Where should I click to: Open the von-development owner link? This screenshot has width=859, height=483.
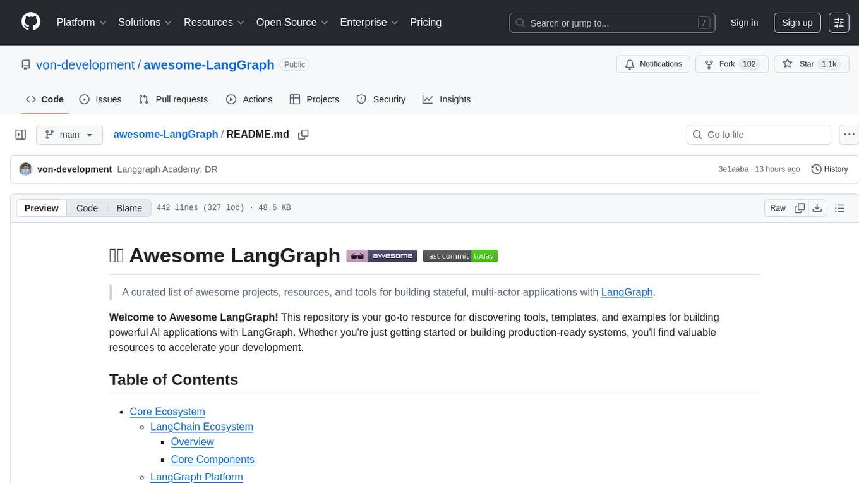click(85, 64)
